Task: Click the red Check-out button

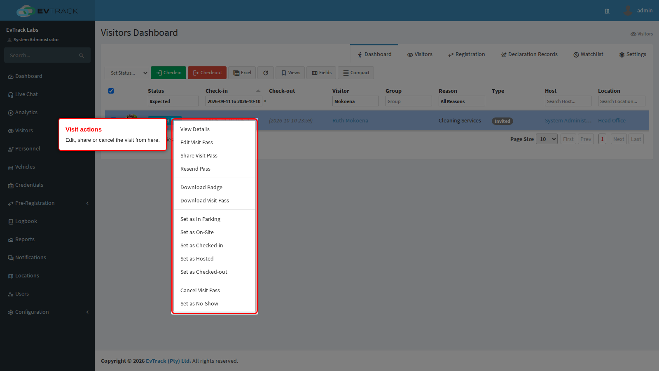Action: (207, 73)
